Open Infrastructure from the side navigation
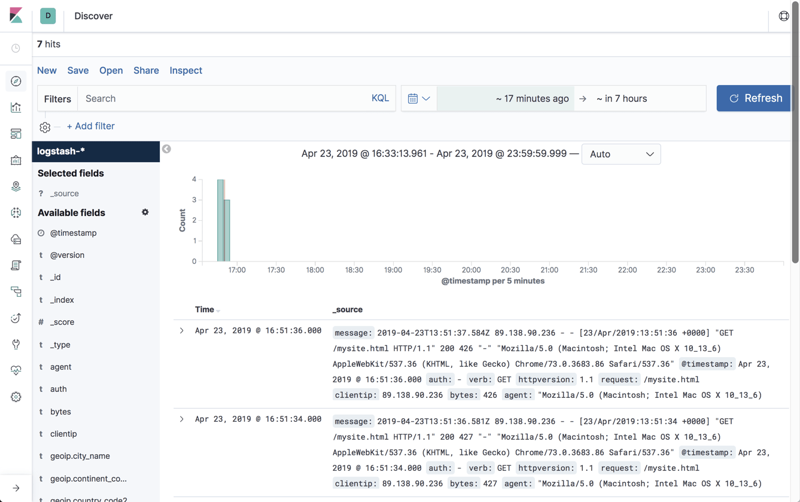Viewport: 800px width, 502px height. [x=16, y=239]
